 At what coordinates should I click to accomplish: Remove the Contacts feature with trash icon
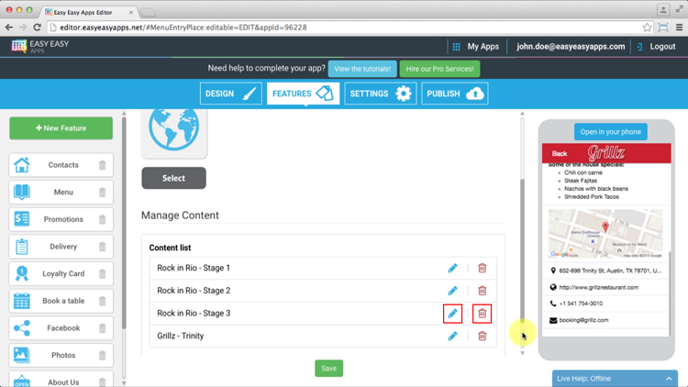tap(102, 166)
